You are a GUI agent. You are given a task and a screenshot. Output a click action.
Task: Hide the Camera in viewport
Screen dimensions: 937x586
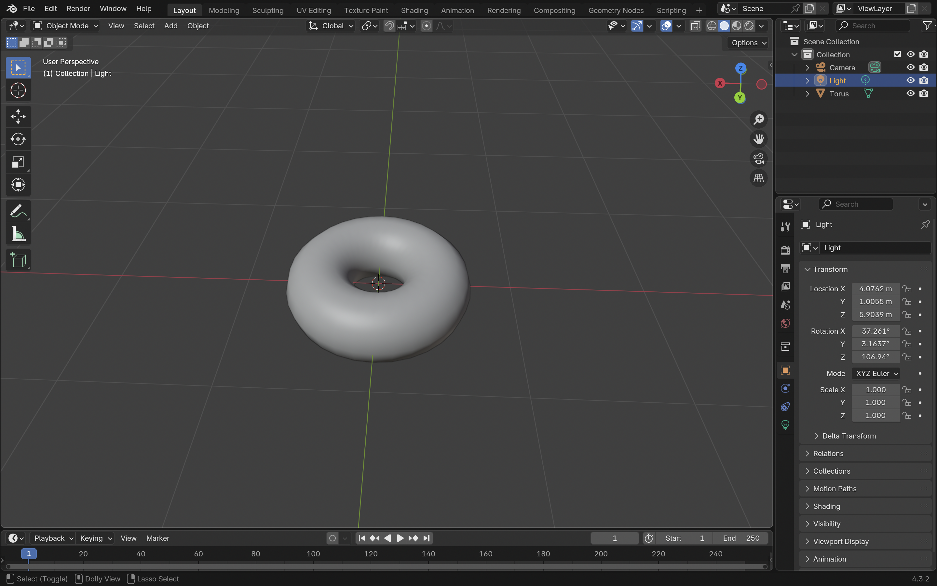910,67
